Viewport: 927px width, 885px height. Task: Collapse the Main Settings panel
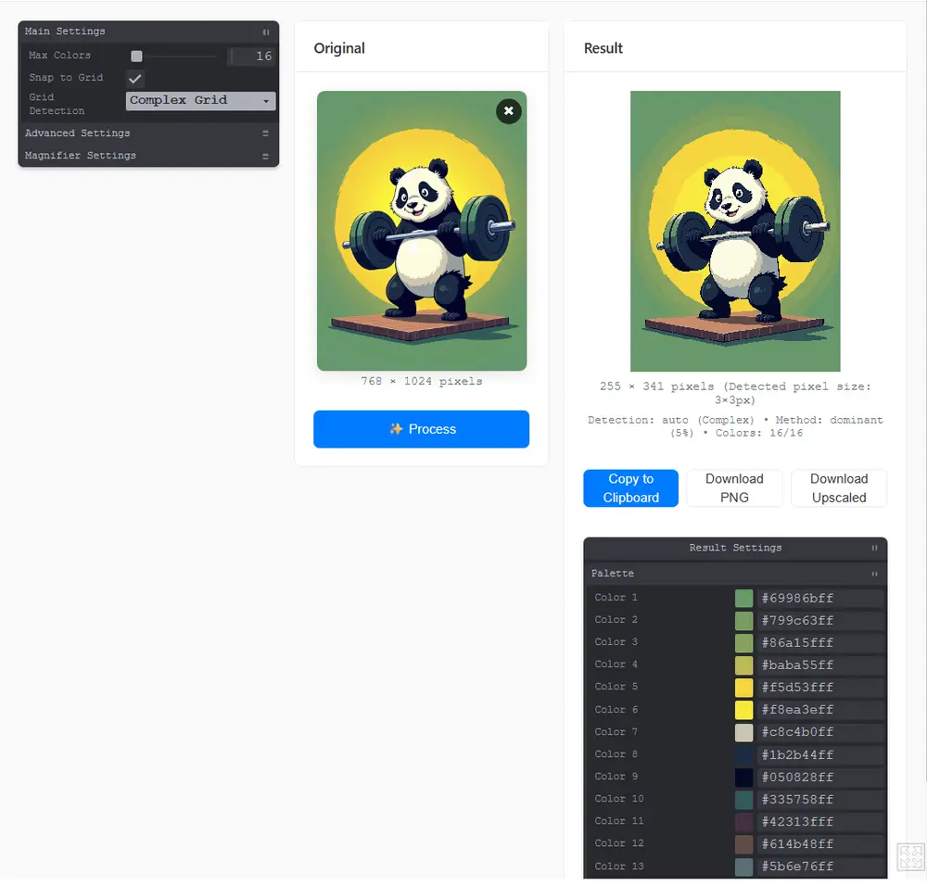265,32
